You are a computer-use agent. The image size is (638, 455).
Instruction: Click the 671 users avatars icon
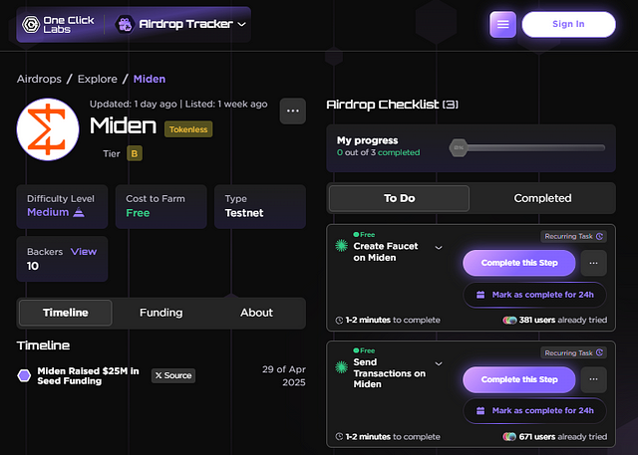509,437
